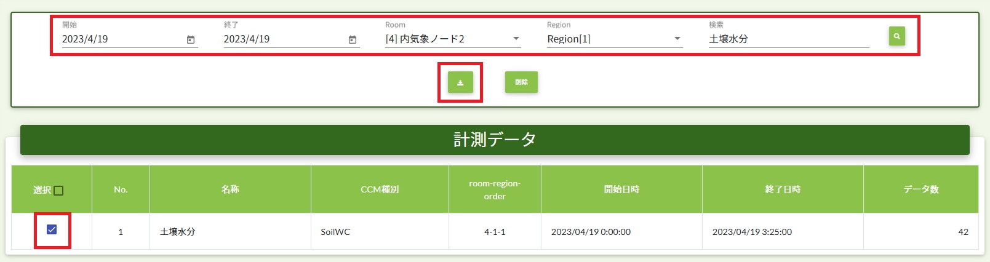Click the room-region-order column header
Viewport: 990px width, 262px height.
pos(495,189)
